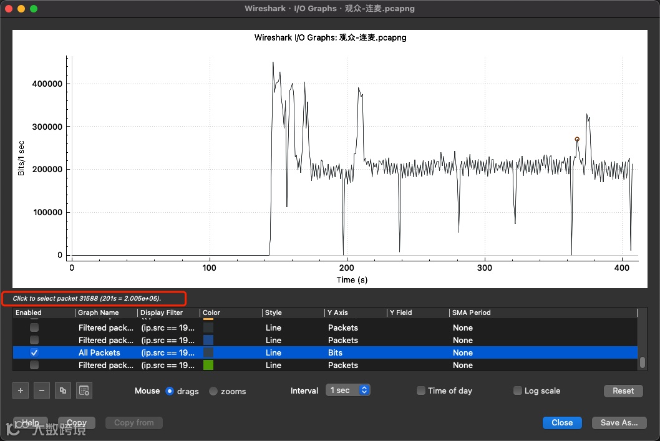
Task: Turn on the Log scale checkbox
Action: coord(517,390)
